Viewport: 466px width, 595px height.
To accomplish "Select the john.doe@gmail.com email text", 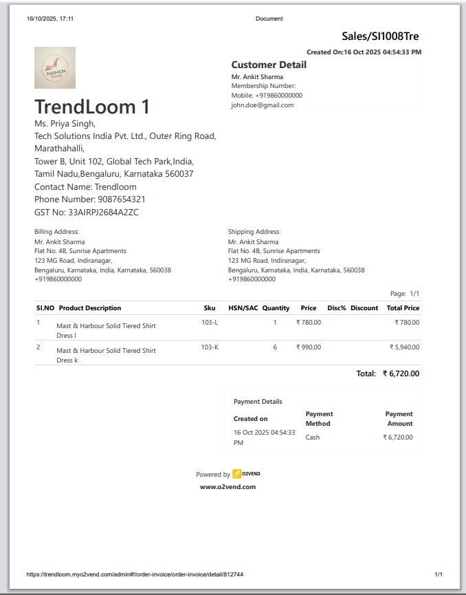I will [x=263, y=105].
